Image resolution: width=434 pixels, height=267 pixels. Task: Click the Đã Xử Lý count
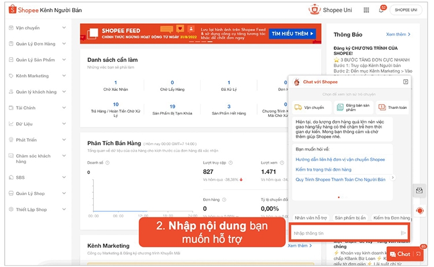[x=229, y=83]
